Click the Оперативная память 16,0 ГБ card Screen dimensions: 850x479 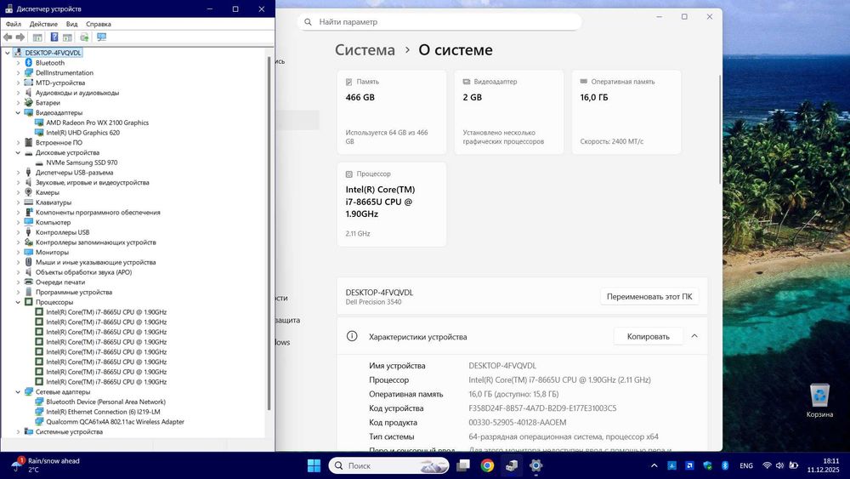tap(626, 112)
